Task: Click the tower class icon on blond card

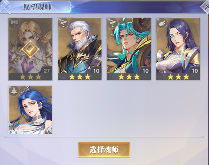Action: coord(14,23)
